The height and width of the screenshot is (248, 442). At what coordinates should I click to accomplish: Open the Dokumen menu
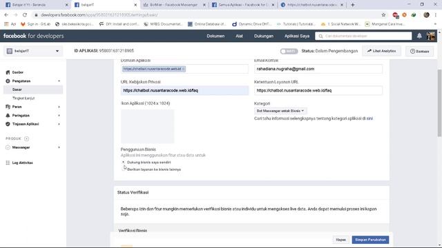point(215,36)
